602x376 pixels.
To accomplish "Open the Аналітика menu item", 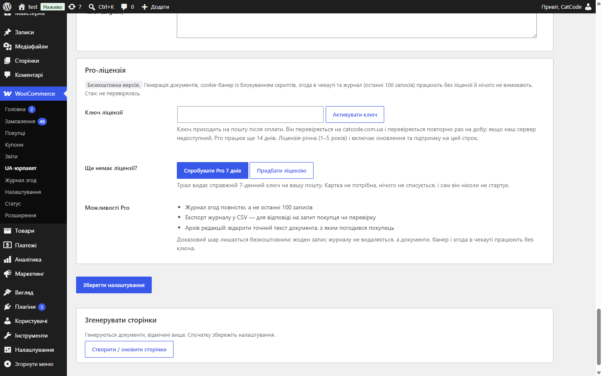I will tap(33, 259).
